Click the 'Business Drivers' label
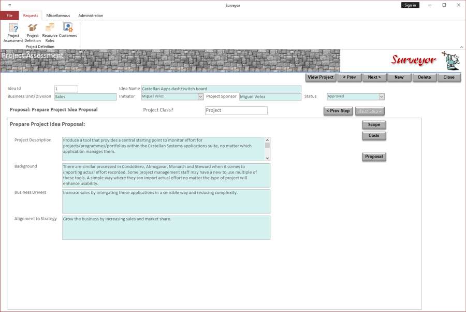This screenshot has width=466, height=312. click(31, 192)
